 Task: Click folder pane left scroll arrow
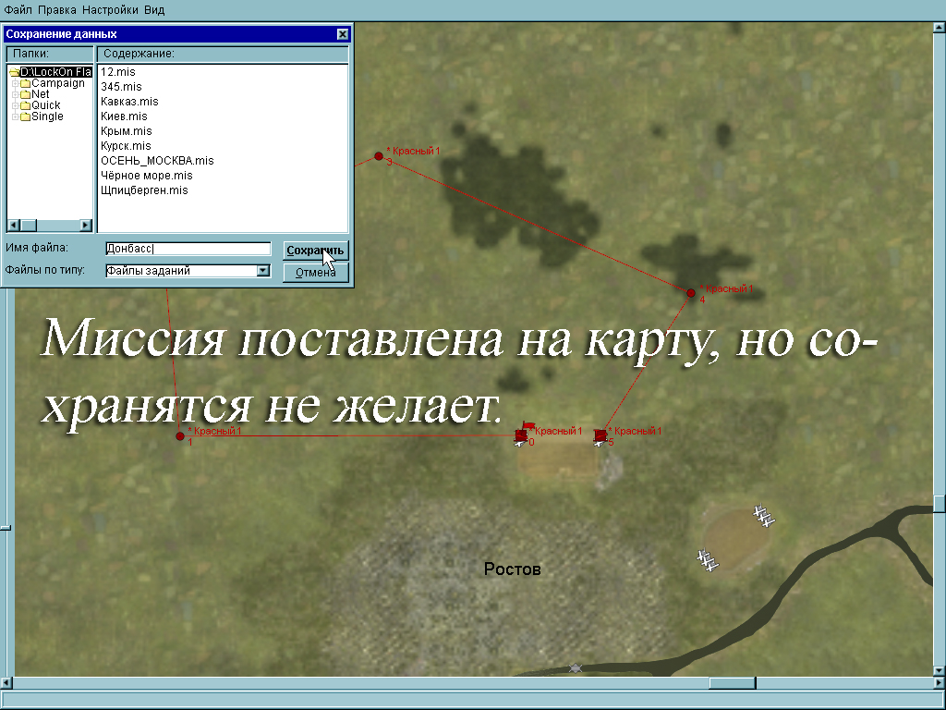click(x=13, y=226)
